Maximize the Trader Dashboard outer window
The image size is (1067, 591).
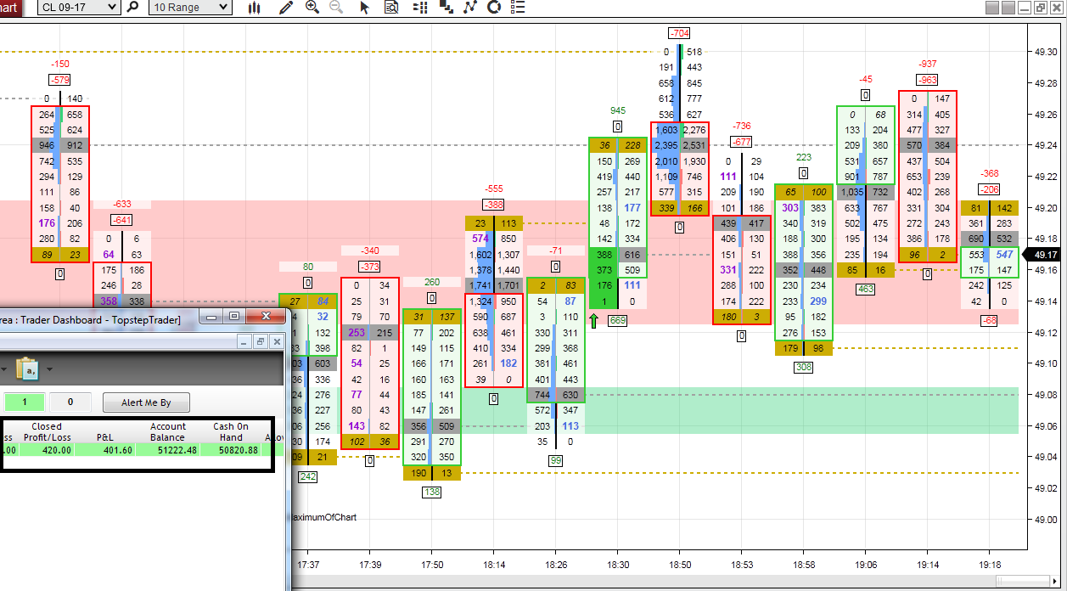234,316
